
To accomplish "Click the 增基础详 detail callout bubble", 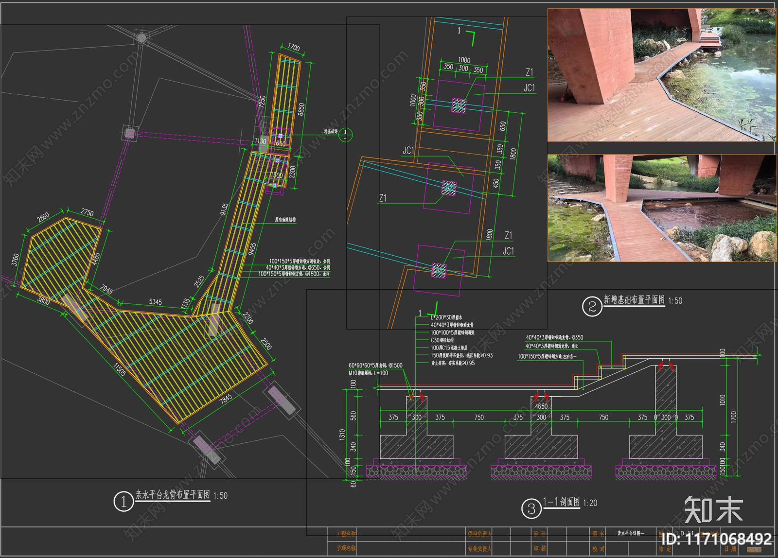I will (345, 135).
